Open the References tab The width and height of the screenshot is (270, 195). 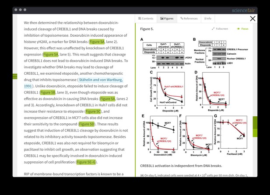tap(189, 18)
